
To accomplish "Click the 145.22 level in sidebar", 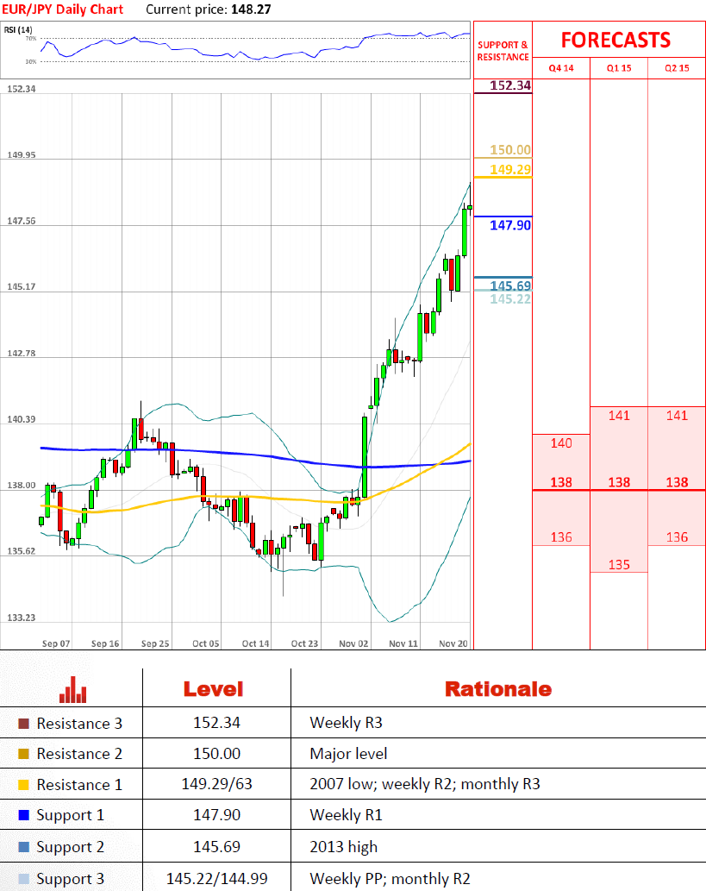I will coord(510,299).
